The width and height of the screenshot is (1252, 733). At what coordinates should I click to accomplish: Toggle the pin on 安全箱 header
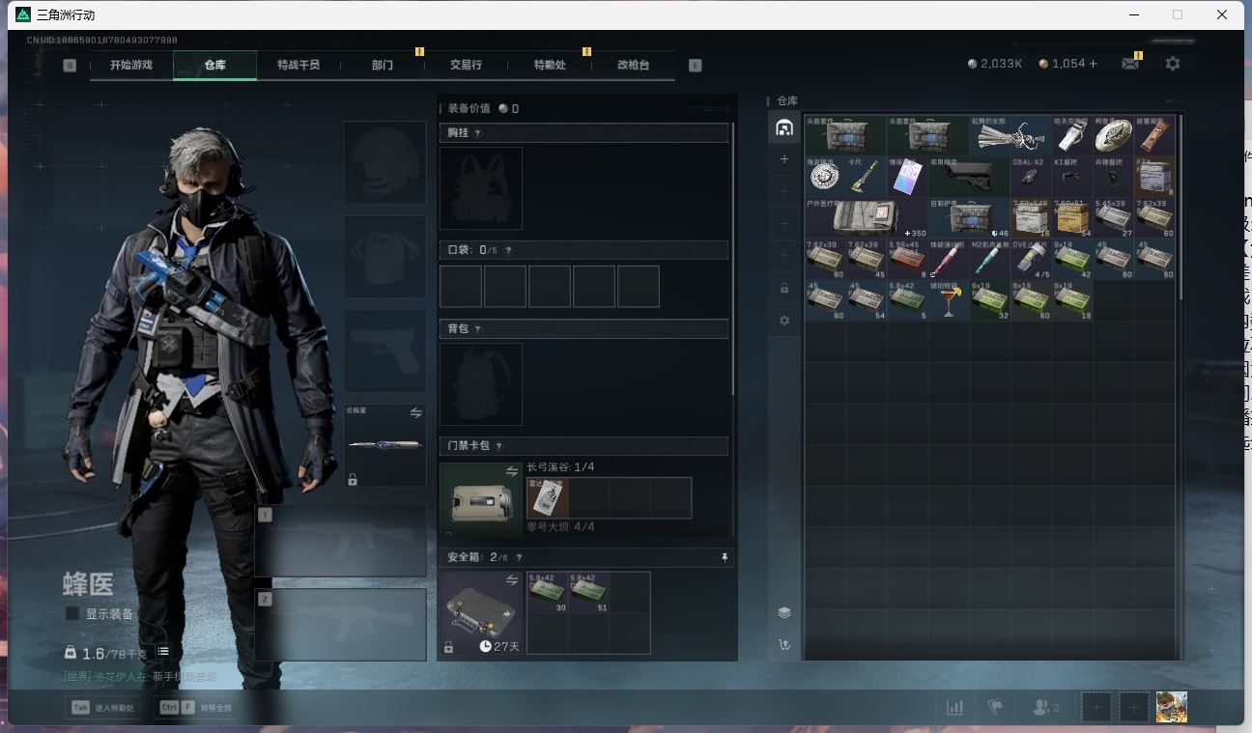[725, 557]
